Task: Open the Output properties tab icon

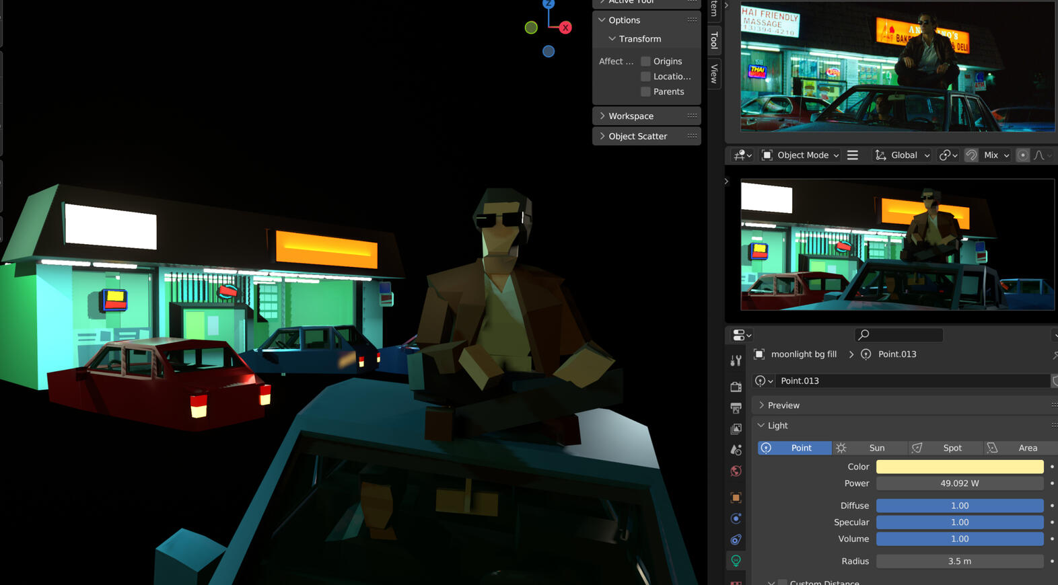Action: click(x=736, y=408)
